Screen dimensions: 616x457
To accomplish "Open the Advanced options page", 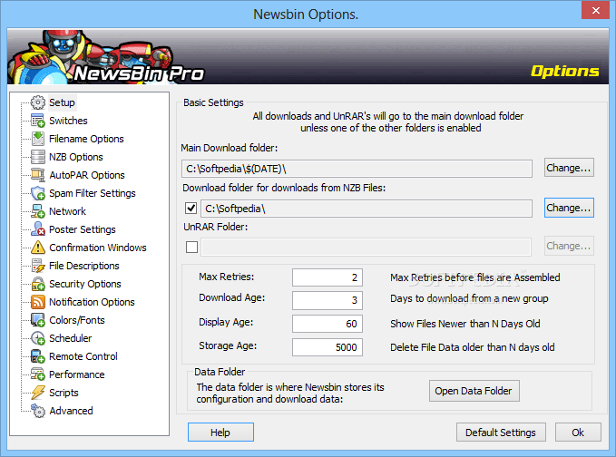I will point(71,411).
